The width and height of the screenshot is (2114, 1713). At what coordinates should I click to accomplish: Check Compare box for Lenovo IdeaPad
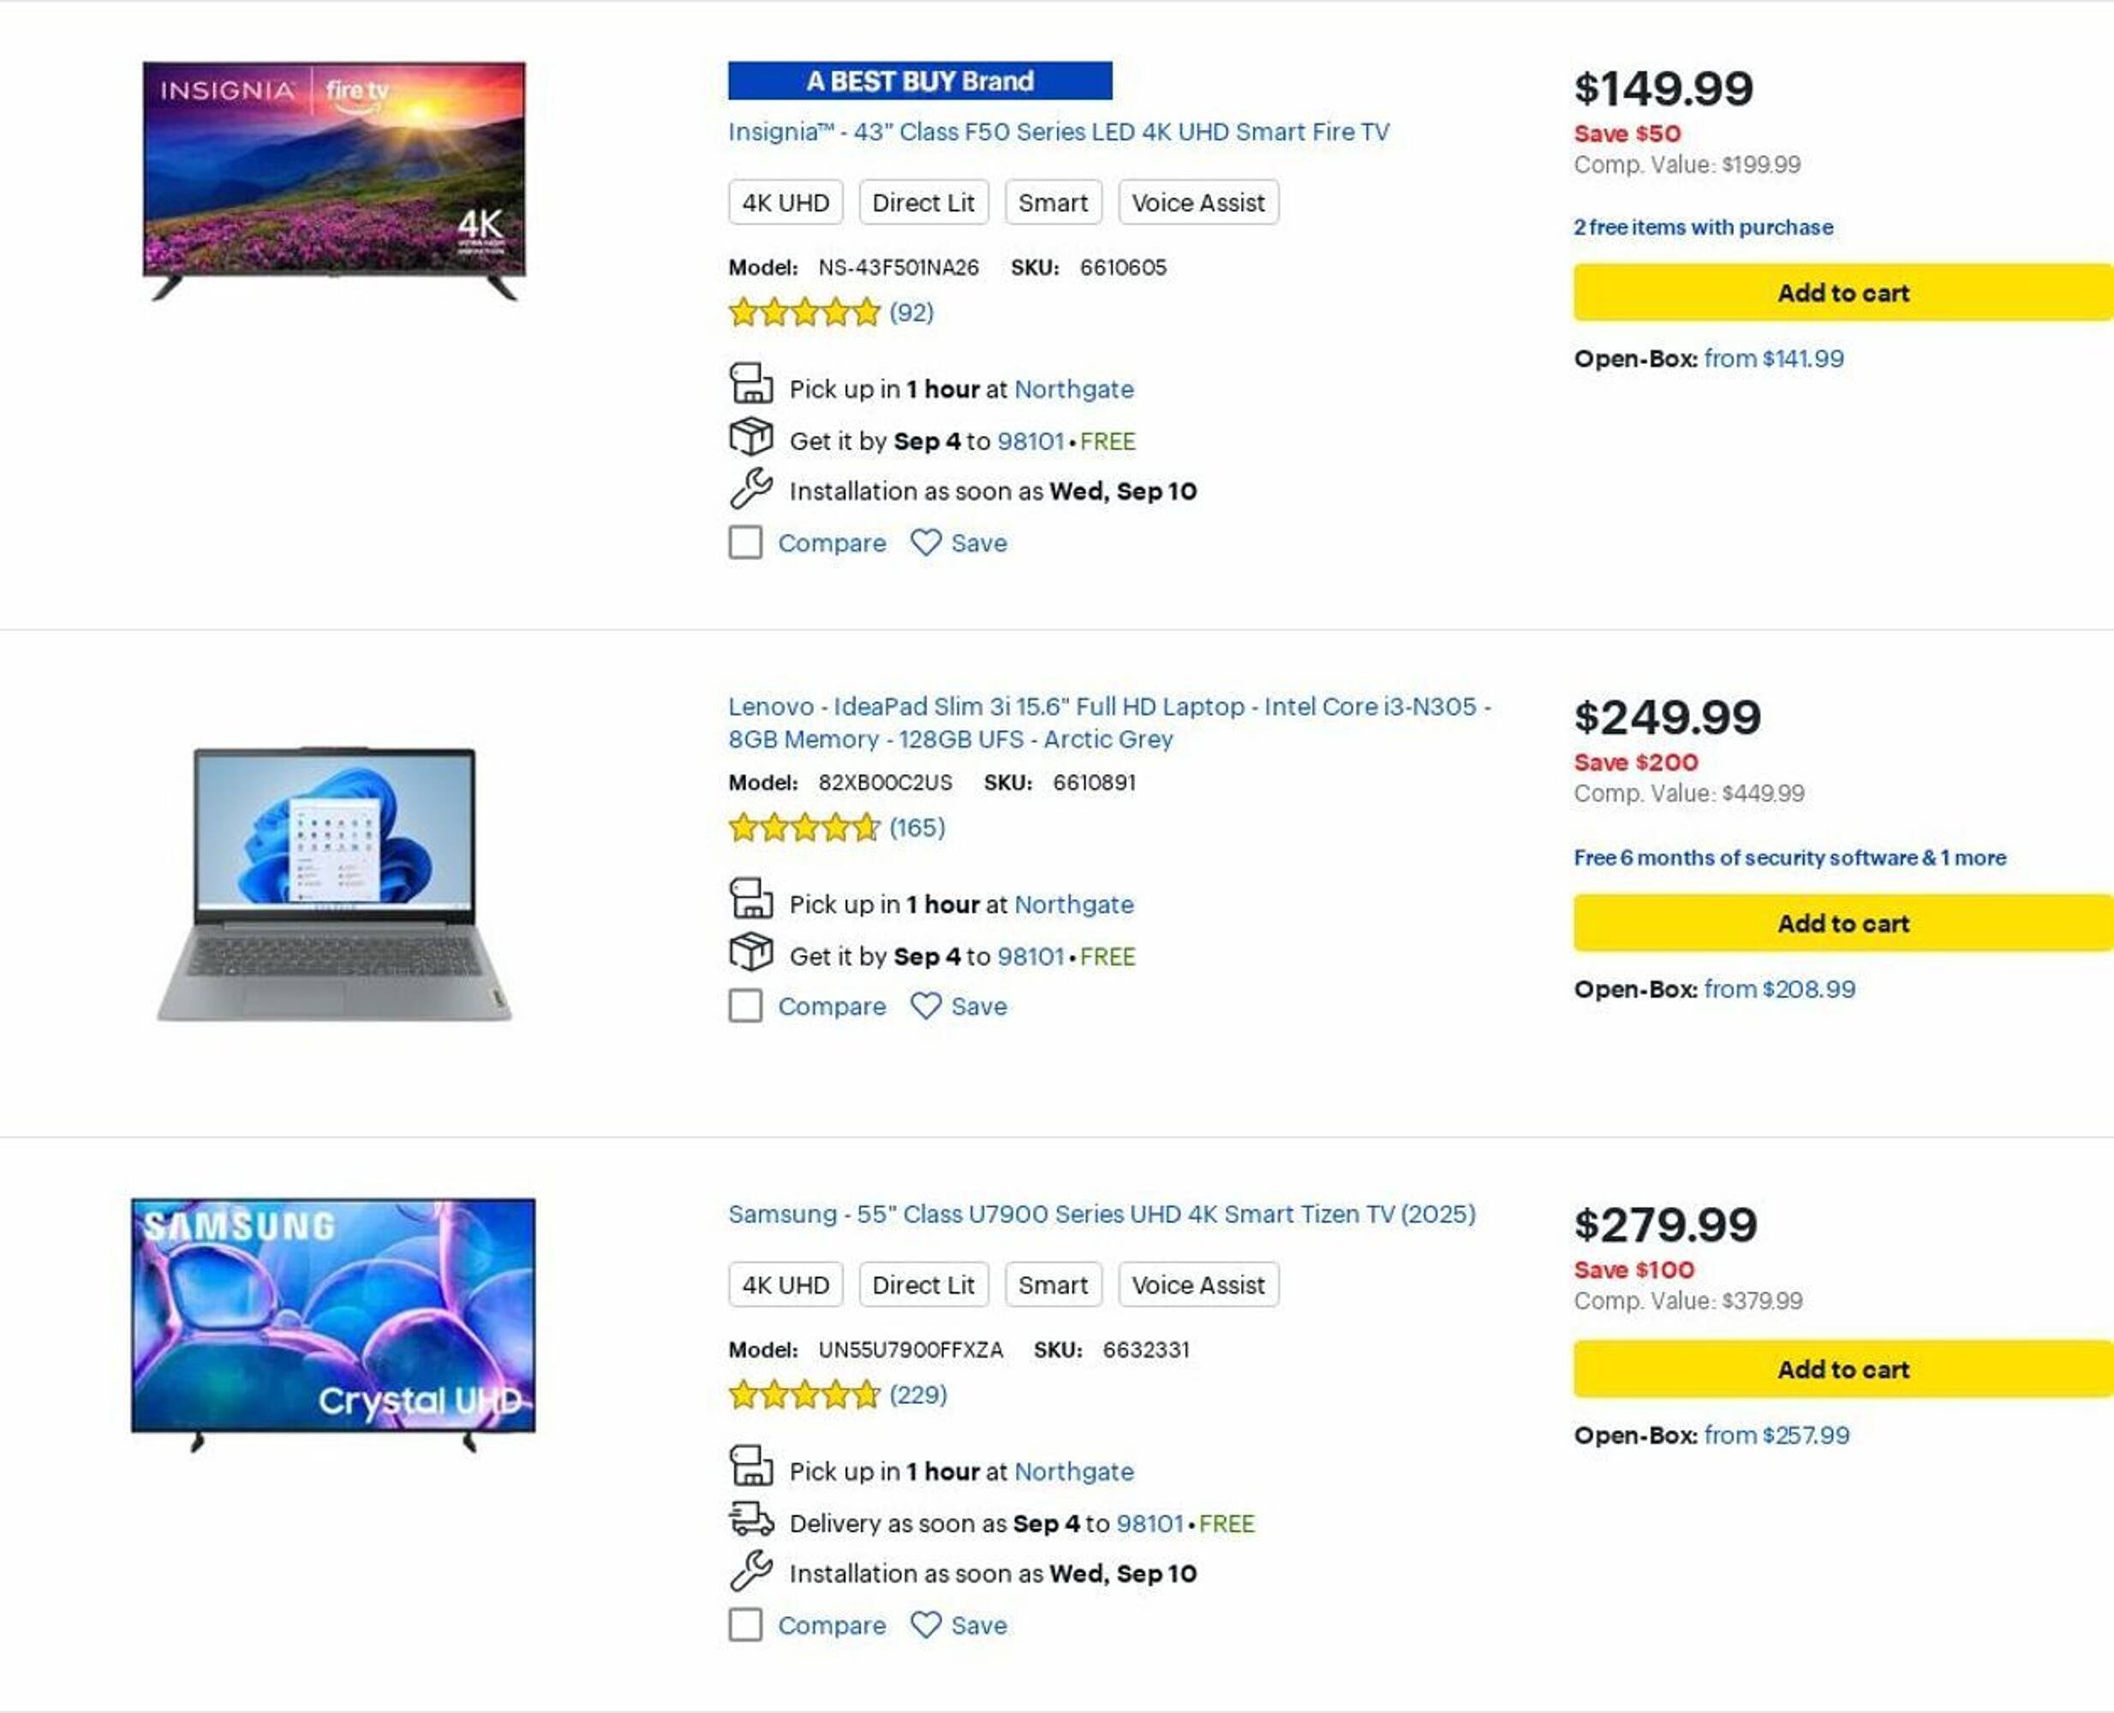click(745, 1006)
